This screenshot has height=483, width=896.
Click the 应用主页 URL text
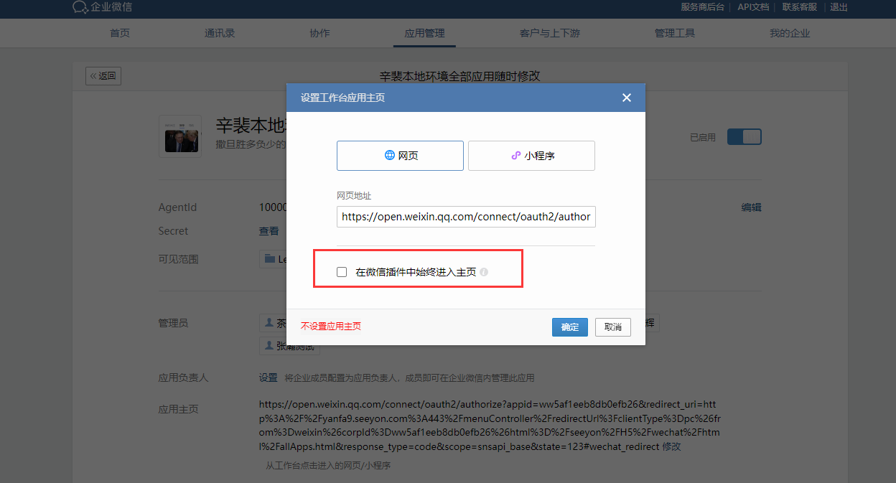(489, 427)
